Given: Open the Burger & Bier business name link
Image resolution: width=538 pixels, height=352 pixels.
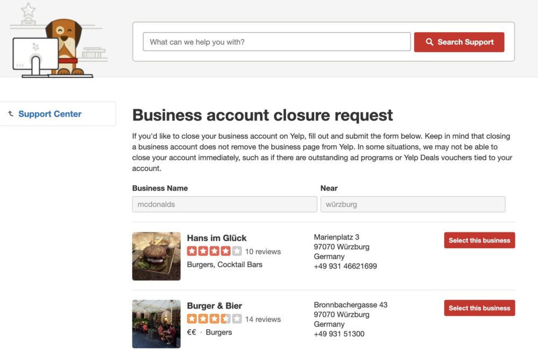Looking at the screenshot, I should 215,306.
